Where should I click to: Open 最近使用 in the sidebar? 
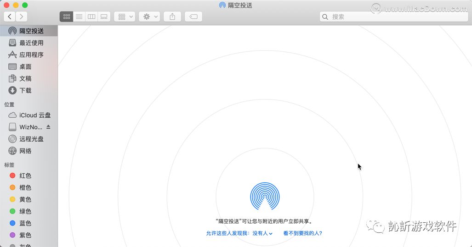pos(28,43)
